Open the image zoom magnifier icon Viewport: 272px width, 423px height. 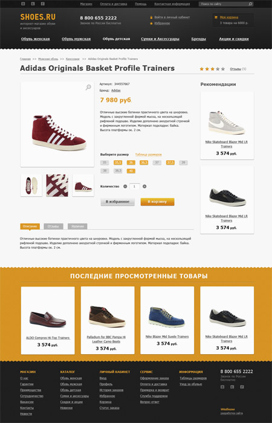pos(88,87)
